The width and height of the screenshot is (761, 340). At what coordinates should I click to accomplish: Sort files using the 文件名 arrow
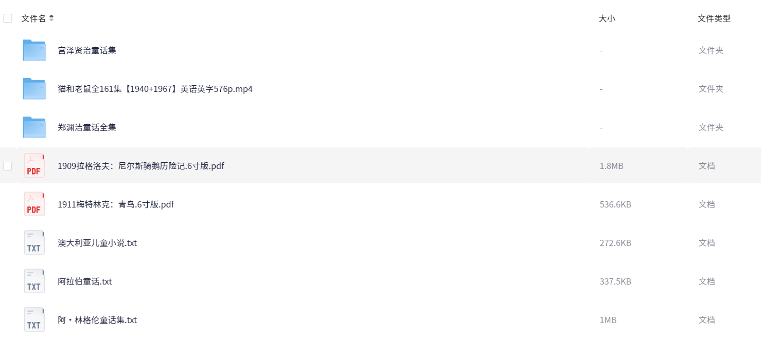pyautogui.click(x=51, y=18)
